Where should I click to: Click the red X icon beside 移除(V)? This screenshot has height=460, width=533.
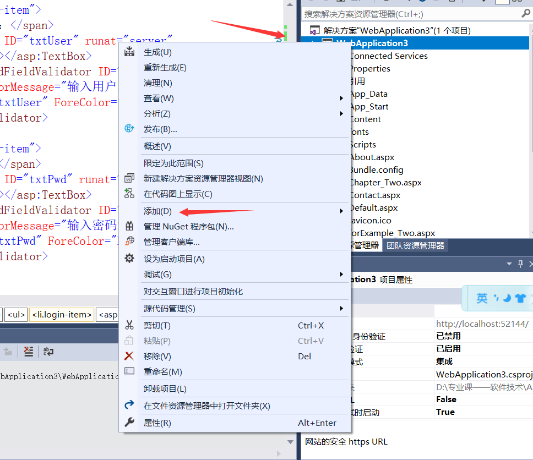tap(129, 356)
